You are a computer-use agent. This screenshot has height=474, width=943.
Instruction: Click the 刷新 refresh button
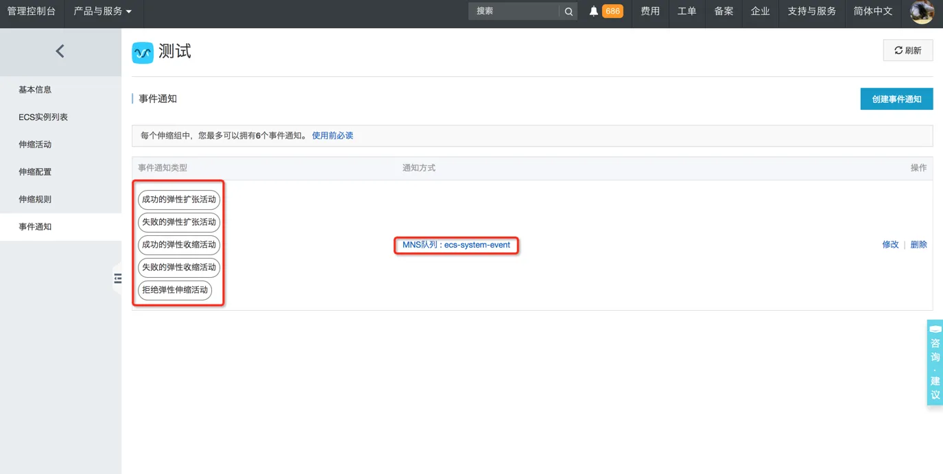pos(908,51)
